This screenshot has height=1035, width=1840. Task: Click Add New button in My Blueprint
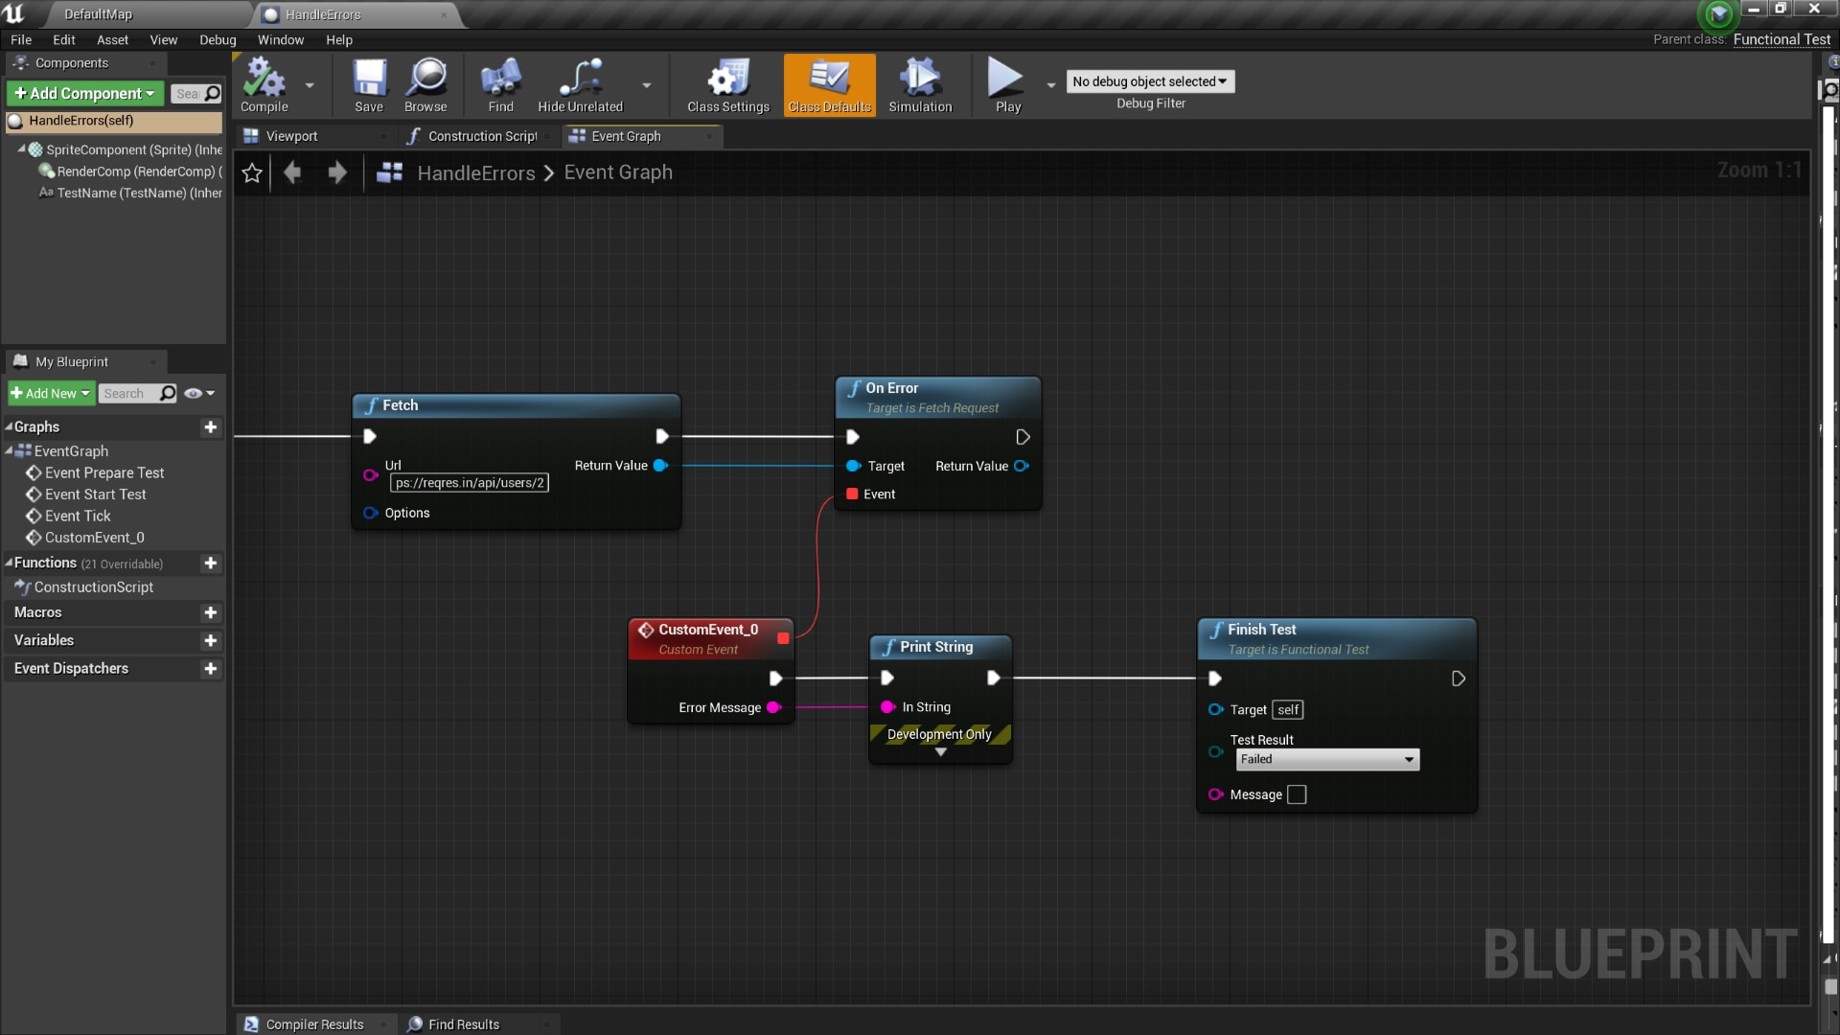tap(51, 393)
